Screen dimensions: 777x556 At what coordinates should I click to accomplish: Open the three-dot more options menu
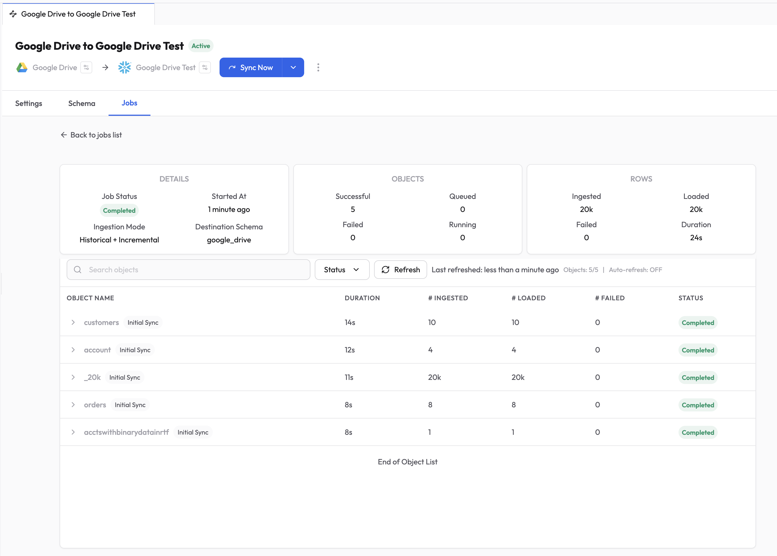click(x=318, y=67)
